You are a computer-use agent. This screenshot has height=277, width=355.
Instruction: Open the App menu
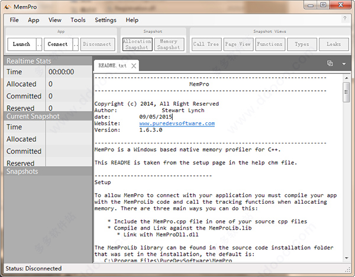34,20
